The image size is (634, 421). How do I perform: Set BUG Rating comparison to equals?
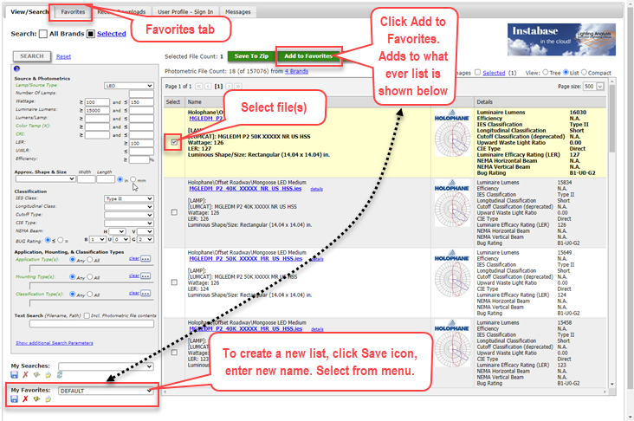coord(61,240)
